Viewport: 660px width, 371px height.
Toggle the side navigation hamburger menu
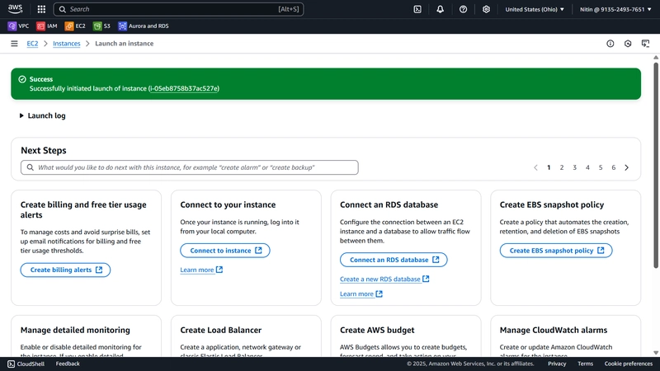click(14, 44)
